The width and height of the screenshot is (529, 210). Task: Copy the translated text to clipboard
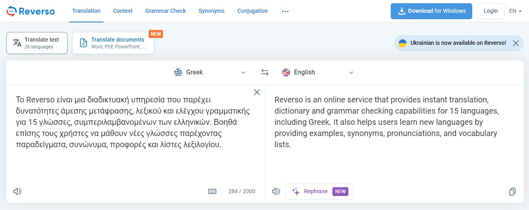click(512, 192)
